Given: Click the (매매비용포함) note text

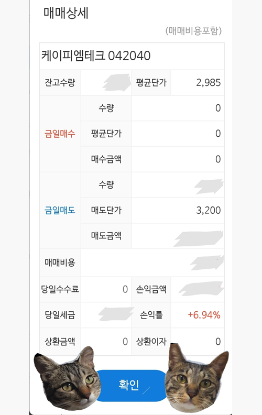Looking at the screenshot, I should coord(193,31).
